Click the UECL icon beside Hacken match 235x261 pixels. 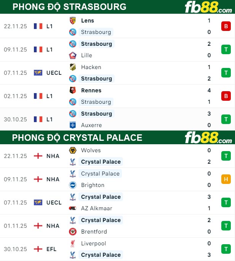click(38, 73)
